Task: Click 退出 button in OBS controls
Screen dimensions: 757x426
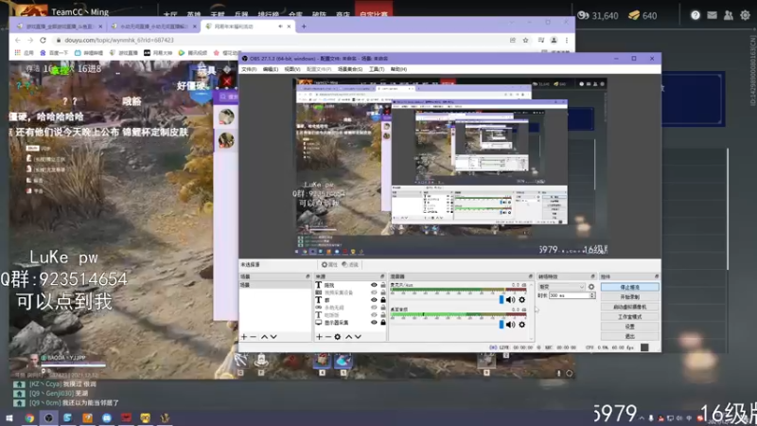Action: click(629, 336)
